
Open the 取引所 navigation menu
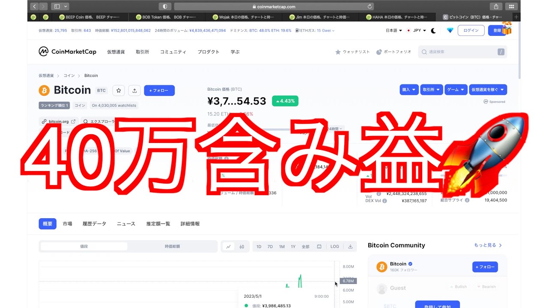[143, 52]
